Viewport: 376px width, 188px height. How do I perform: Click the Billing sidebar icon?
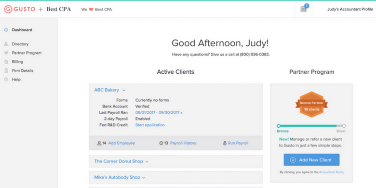coord(6,62)
